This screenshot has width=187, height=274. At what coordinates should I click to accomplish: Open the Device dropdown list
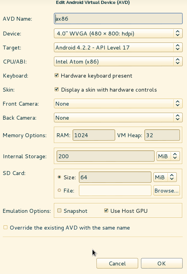118,34
